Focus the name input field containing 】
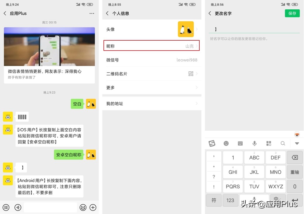304x214 pixels. (254, 29)
